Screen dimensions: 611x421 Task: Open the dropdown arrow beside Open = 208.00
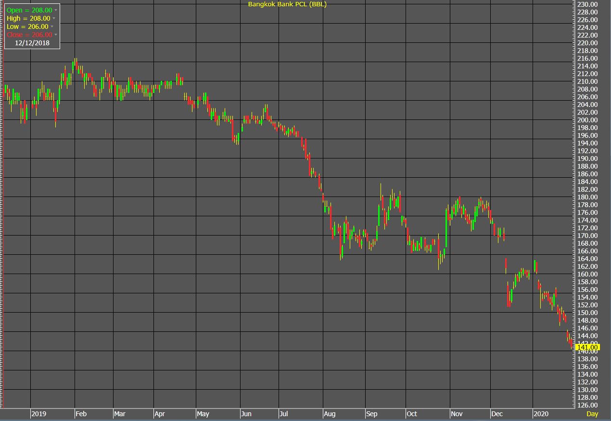click(x=56, y=10)
